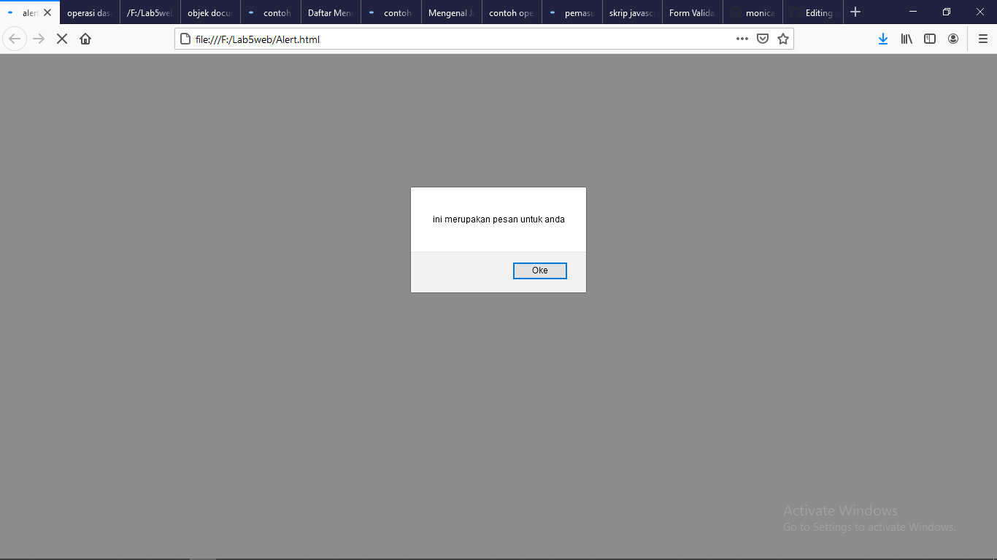The image size is (997, 560).
Task: Open the Library icon
Action: pos(906,39)
